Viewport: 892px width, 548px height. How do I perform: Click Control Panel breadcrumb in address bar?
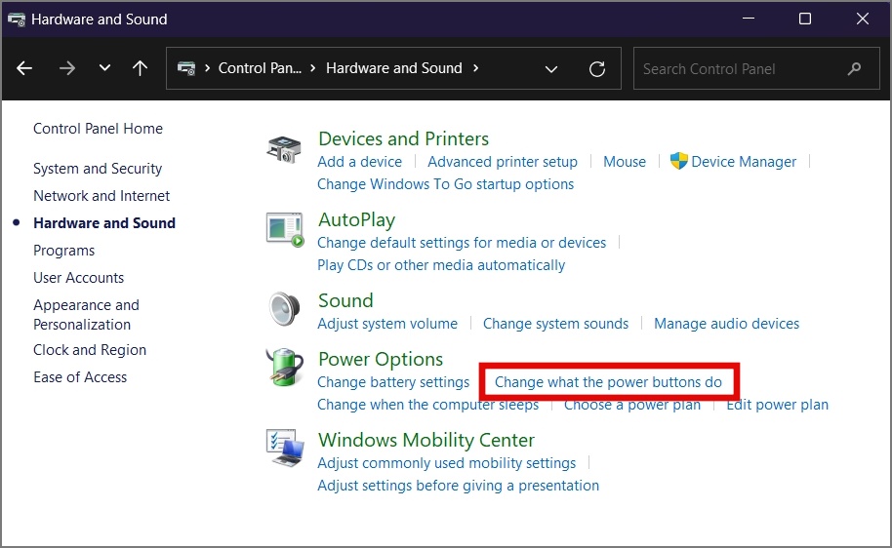tap(261, 68)
